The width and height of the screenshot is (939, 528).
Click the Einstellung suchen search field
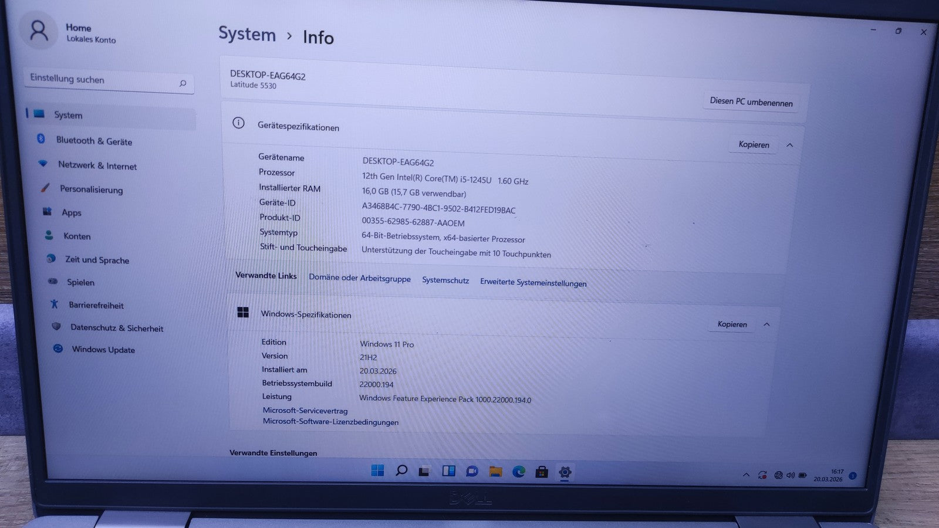coord(109,80)
